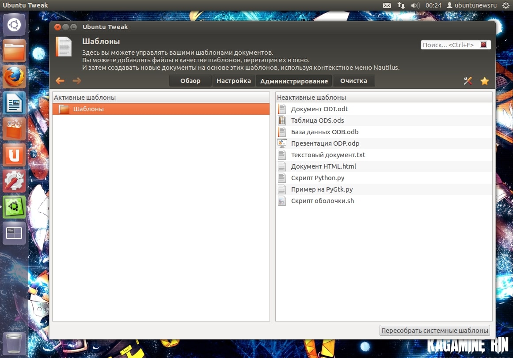Viewport: 513px width, 358px height.
Task: Switch to the Администрирование tab
Action: pos(294,81)
